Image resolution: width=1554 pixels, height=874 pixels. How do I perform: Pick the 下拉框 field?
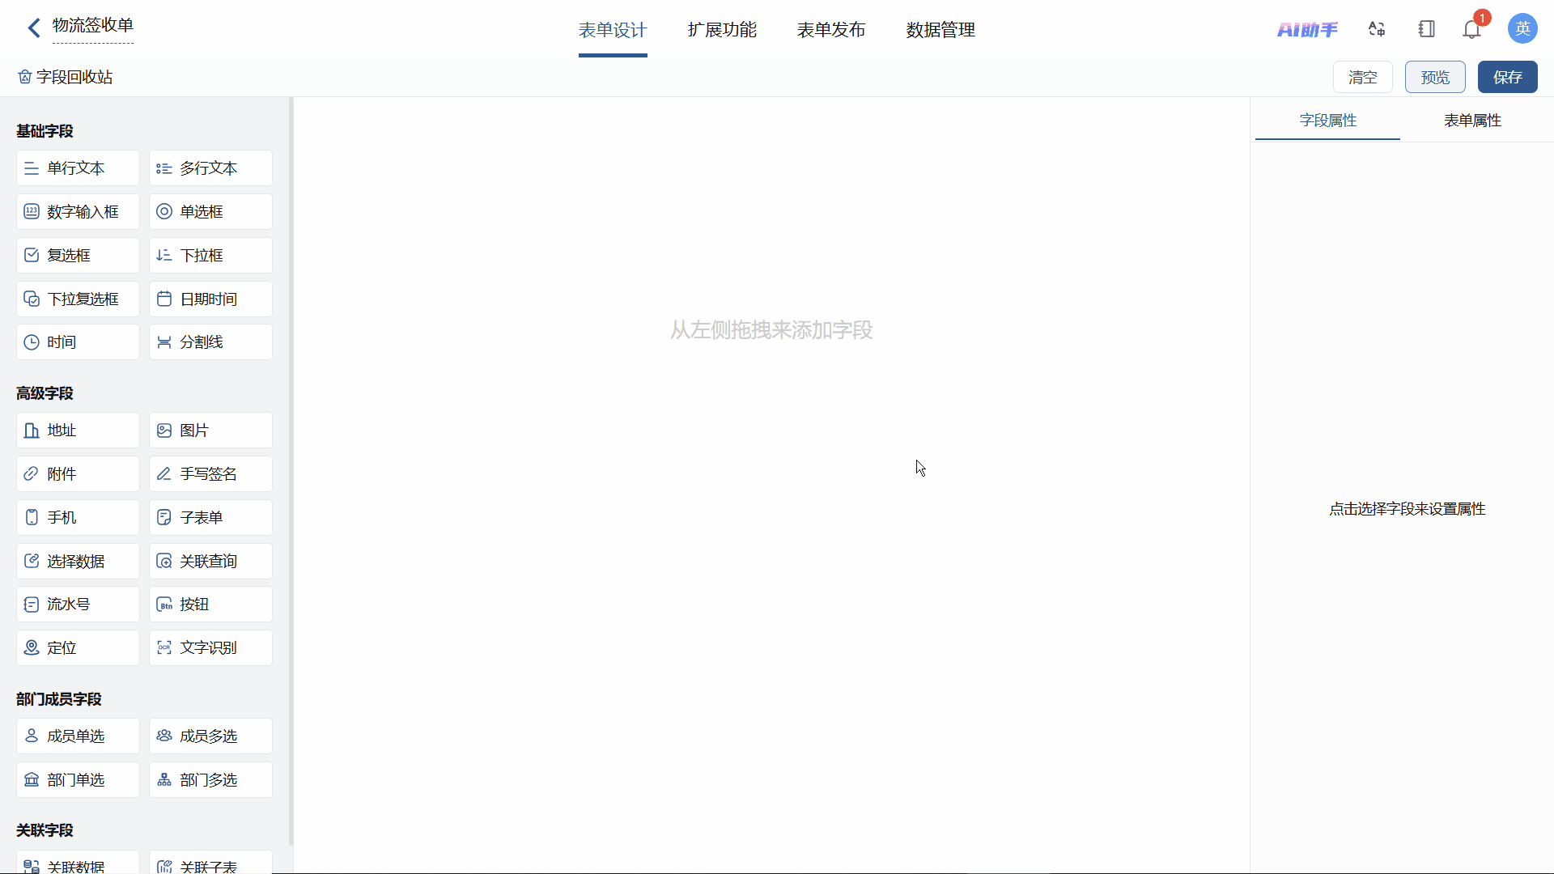coord(210,256)
